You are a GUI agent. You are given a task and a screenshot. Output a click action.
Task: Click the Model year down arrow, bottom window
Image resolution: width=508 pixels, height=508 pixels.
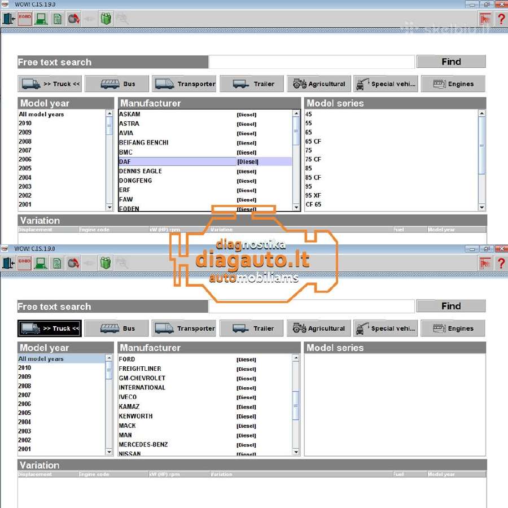coord(109,452)
